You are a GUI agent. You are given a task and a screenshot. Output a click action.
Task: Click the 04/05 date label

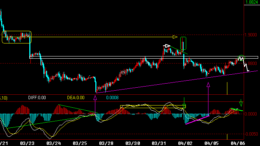pyautogui.click(x=211, y=143)
